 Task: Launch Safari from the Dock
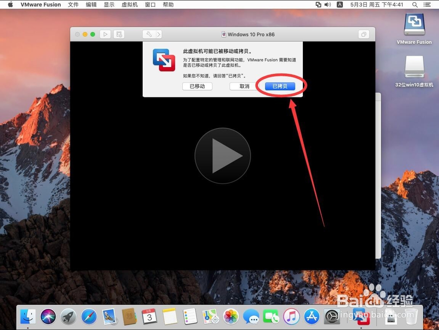(89, 316)
